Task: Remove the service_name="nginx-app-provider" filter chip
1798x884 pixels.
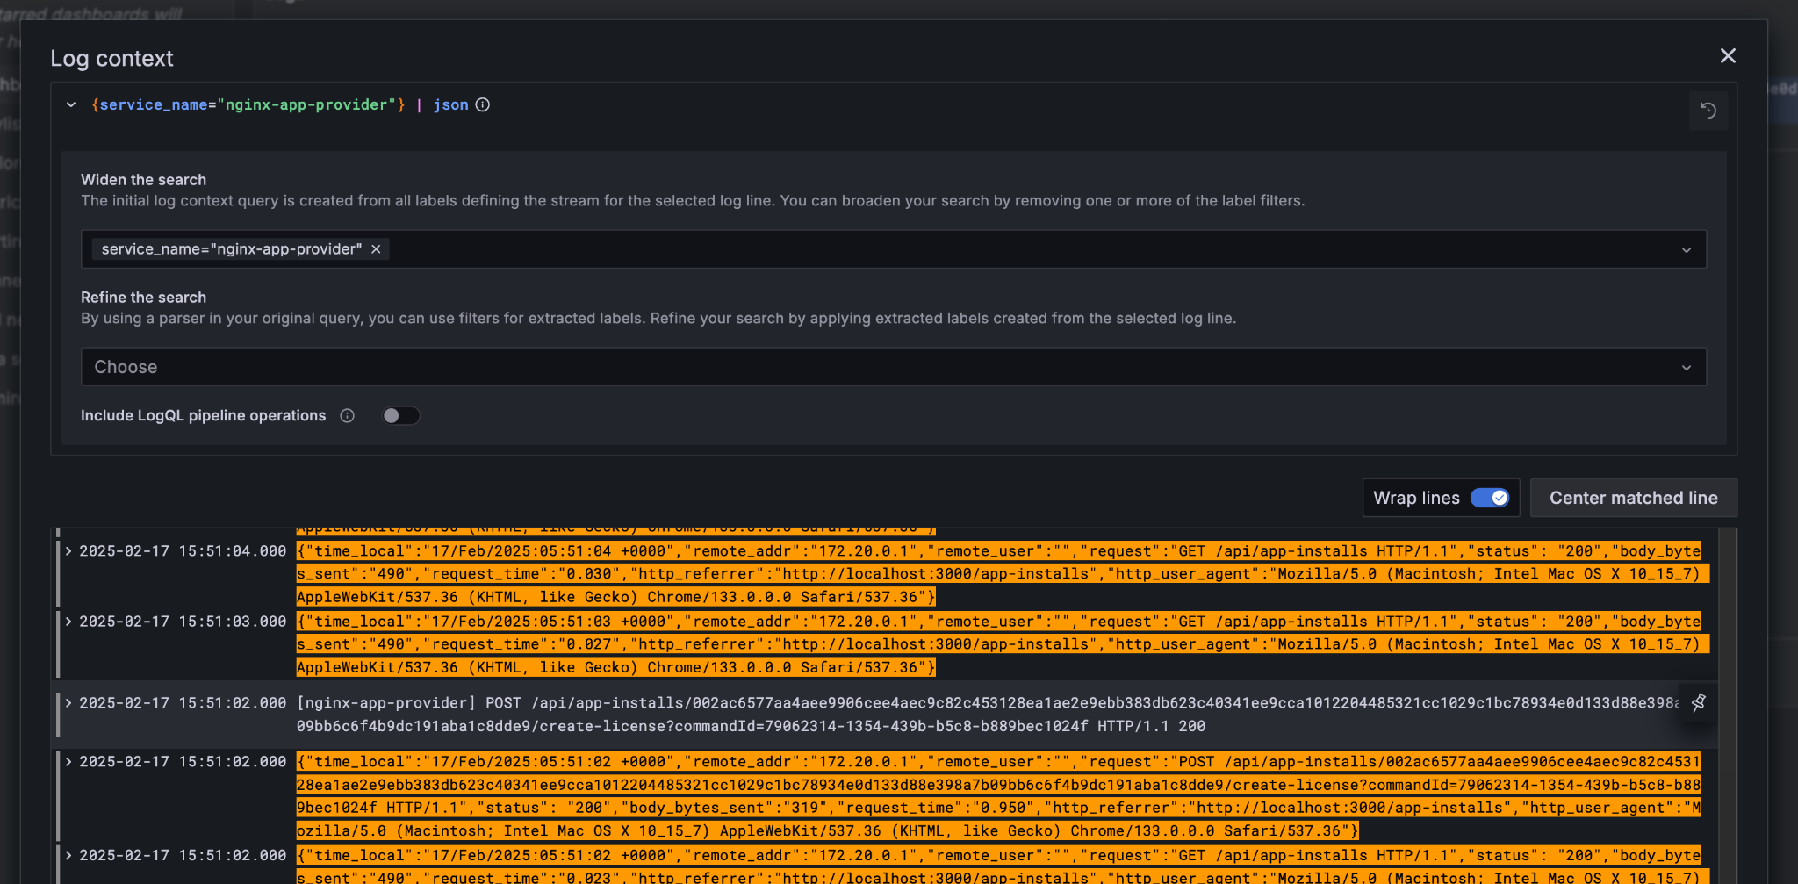Action: (375, 249)
